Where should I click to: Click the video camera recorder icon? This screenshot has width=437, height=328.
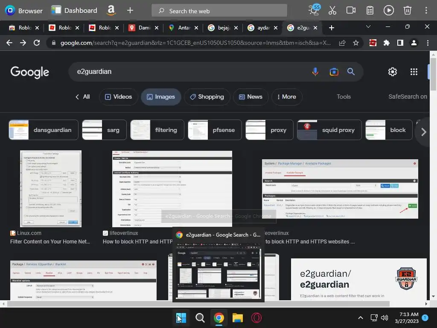pyautogui.click(x=351, y=10)
